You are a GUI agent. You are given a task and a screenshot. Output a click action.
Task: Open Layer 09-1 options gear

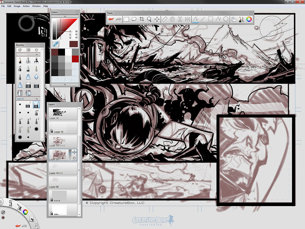pyautogui.click(x=74, y=158)
